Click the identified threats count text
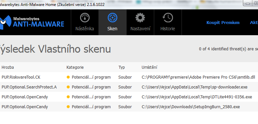This screenshot has height=124, width=258. click(228, 49)
